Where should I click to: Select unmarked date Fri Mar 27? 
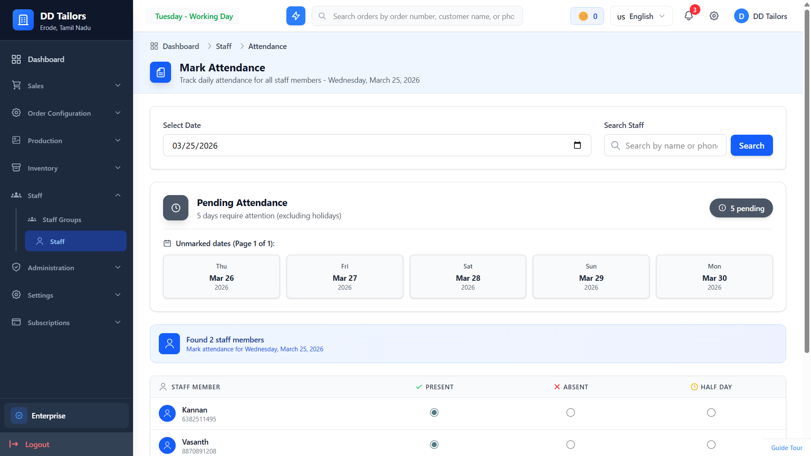click(345, 277)
